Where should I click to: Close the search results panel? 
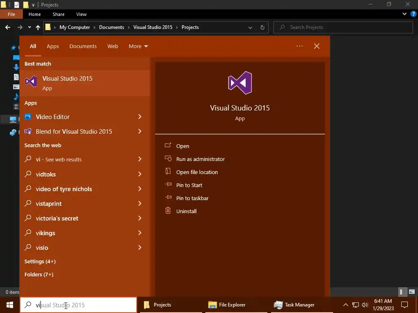pyautogui.click(x=317, y=46)
